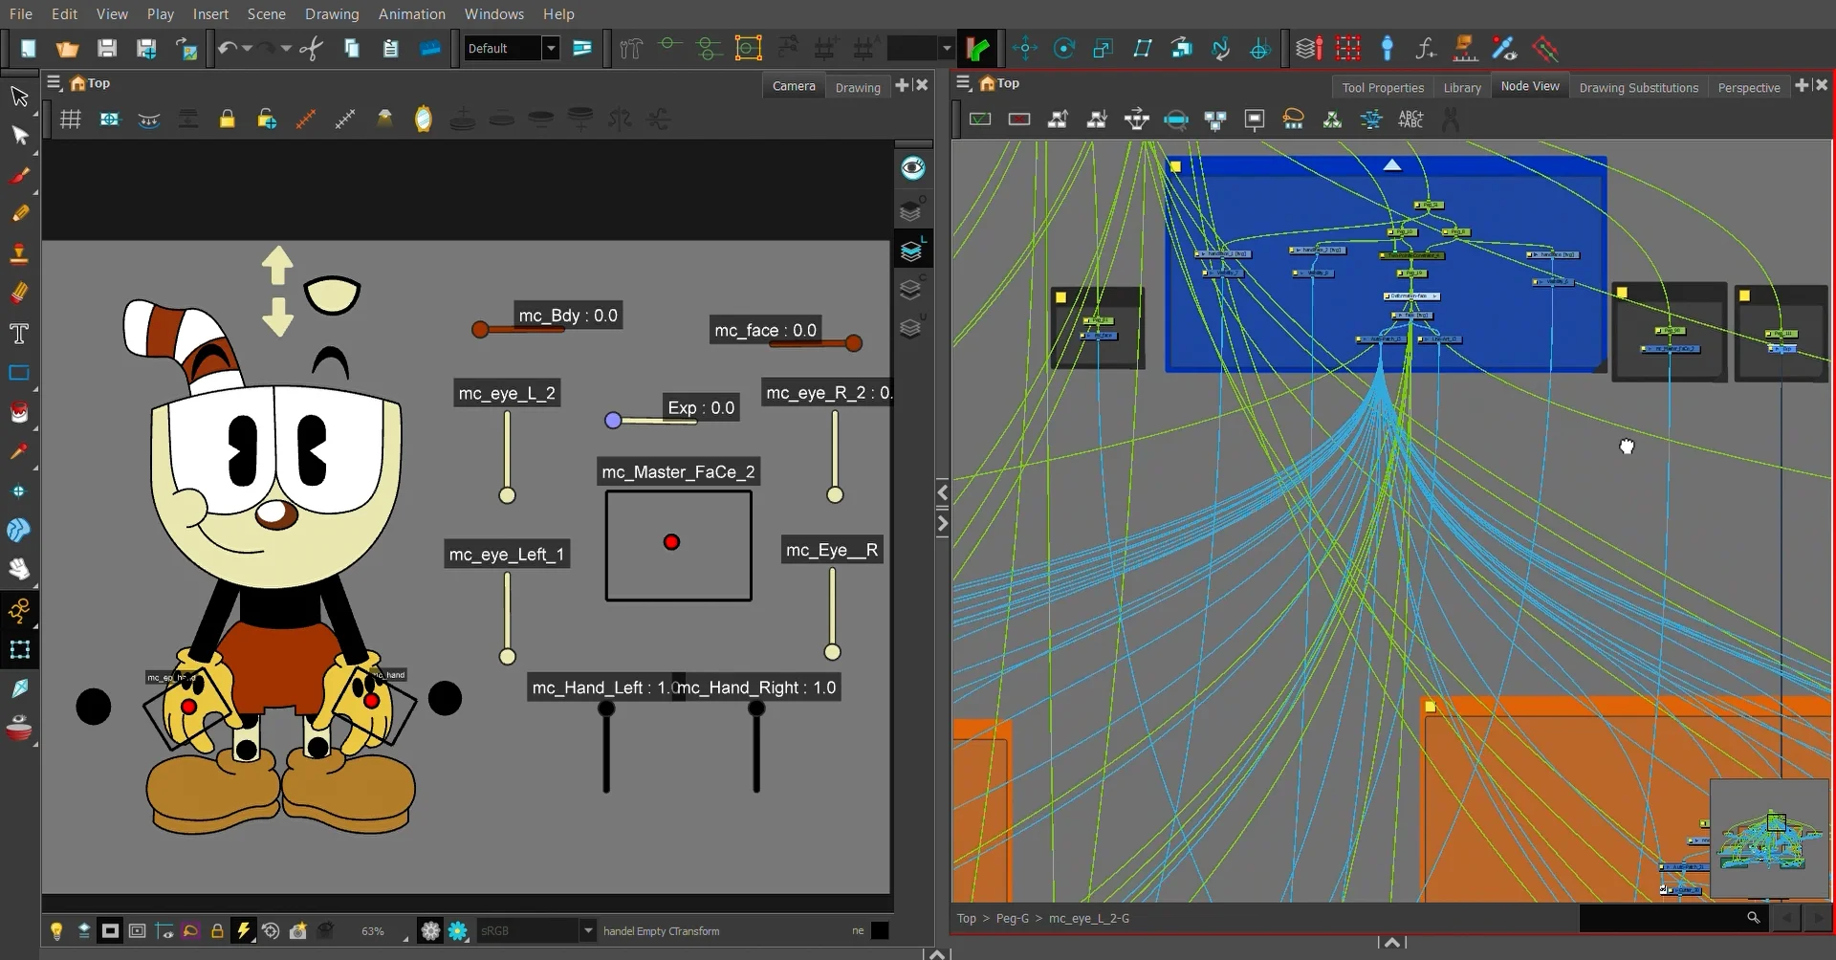Toggle the padlock in Camera toolbar

(227, 120)
